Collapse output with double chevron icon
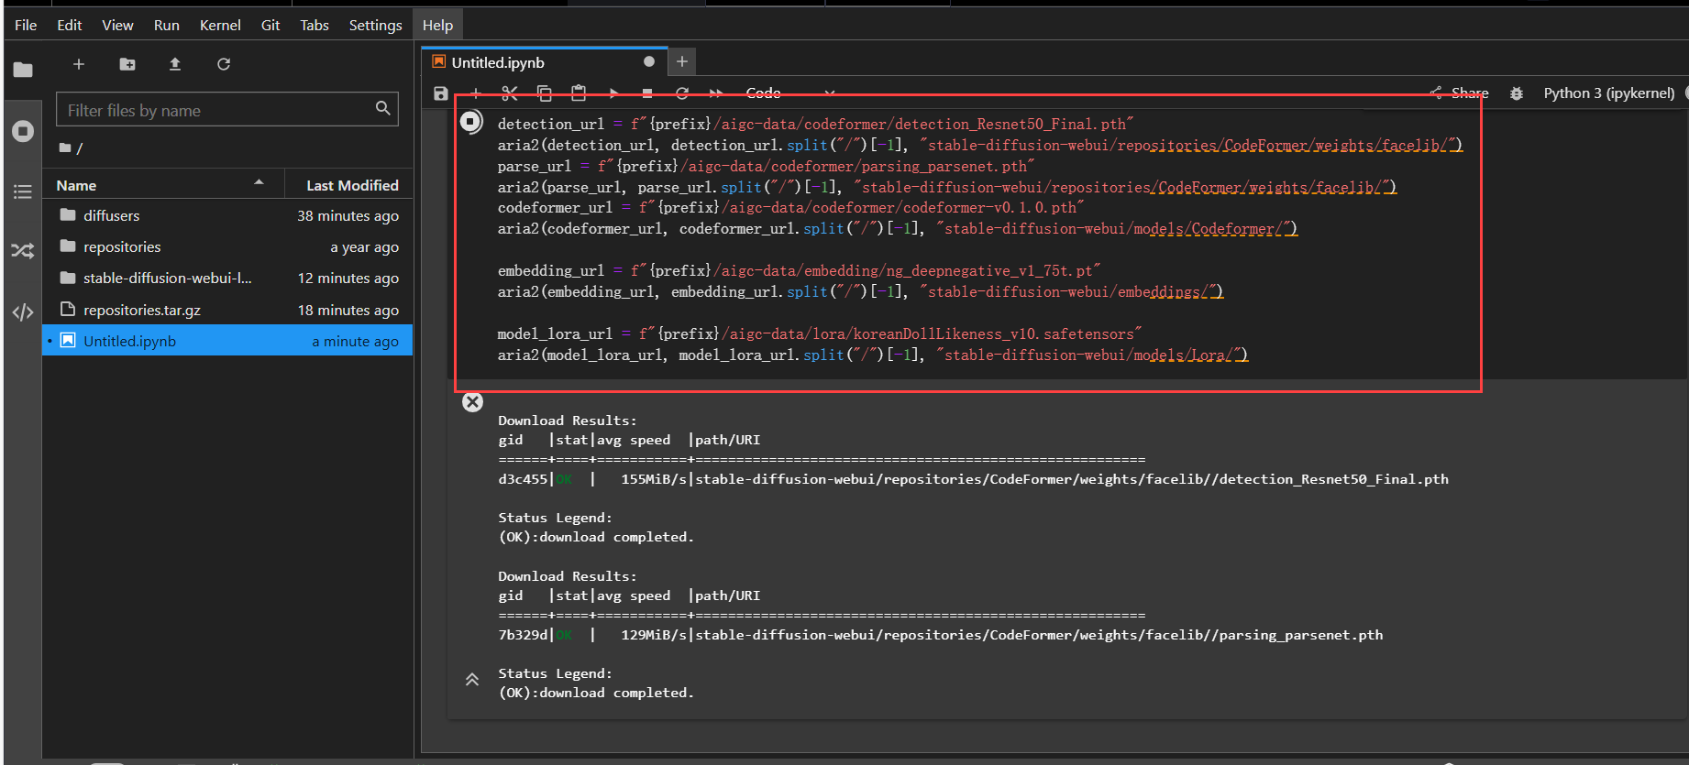Viewport: 1689px width, 765px height. click(x=472, y=680)
